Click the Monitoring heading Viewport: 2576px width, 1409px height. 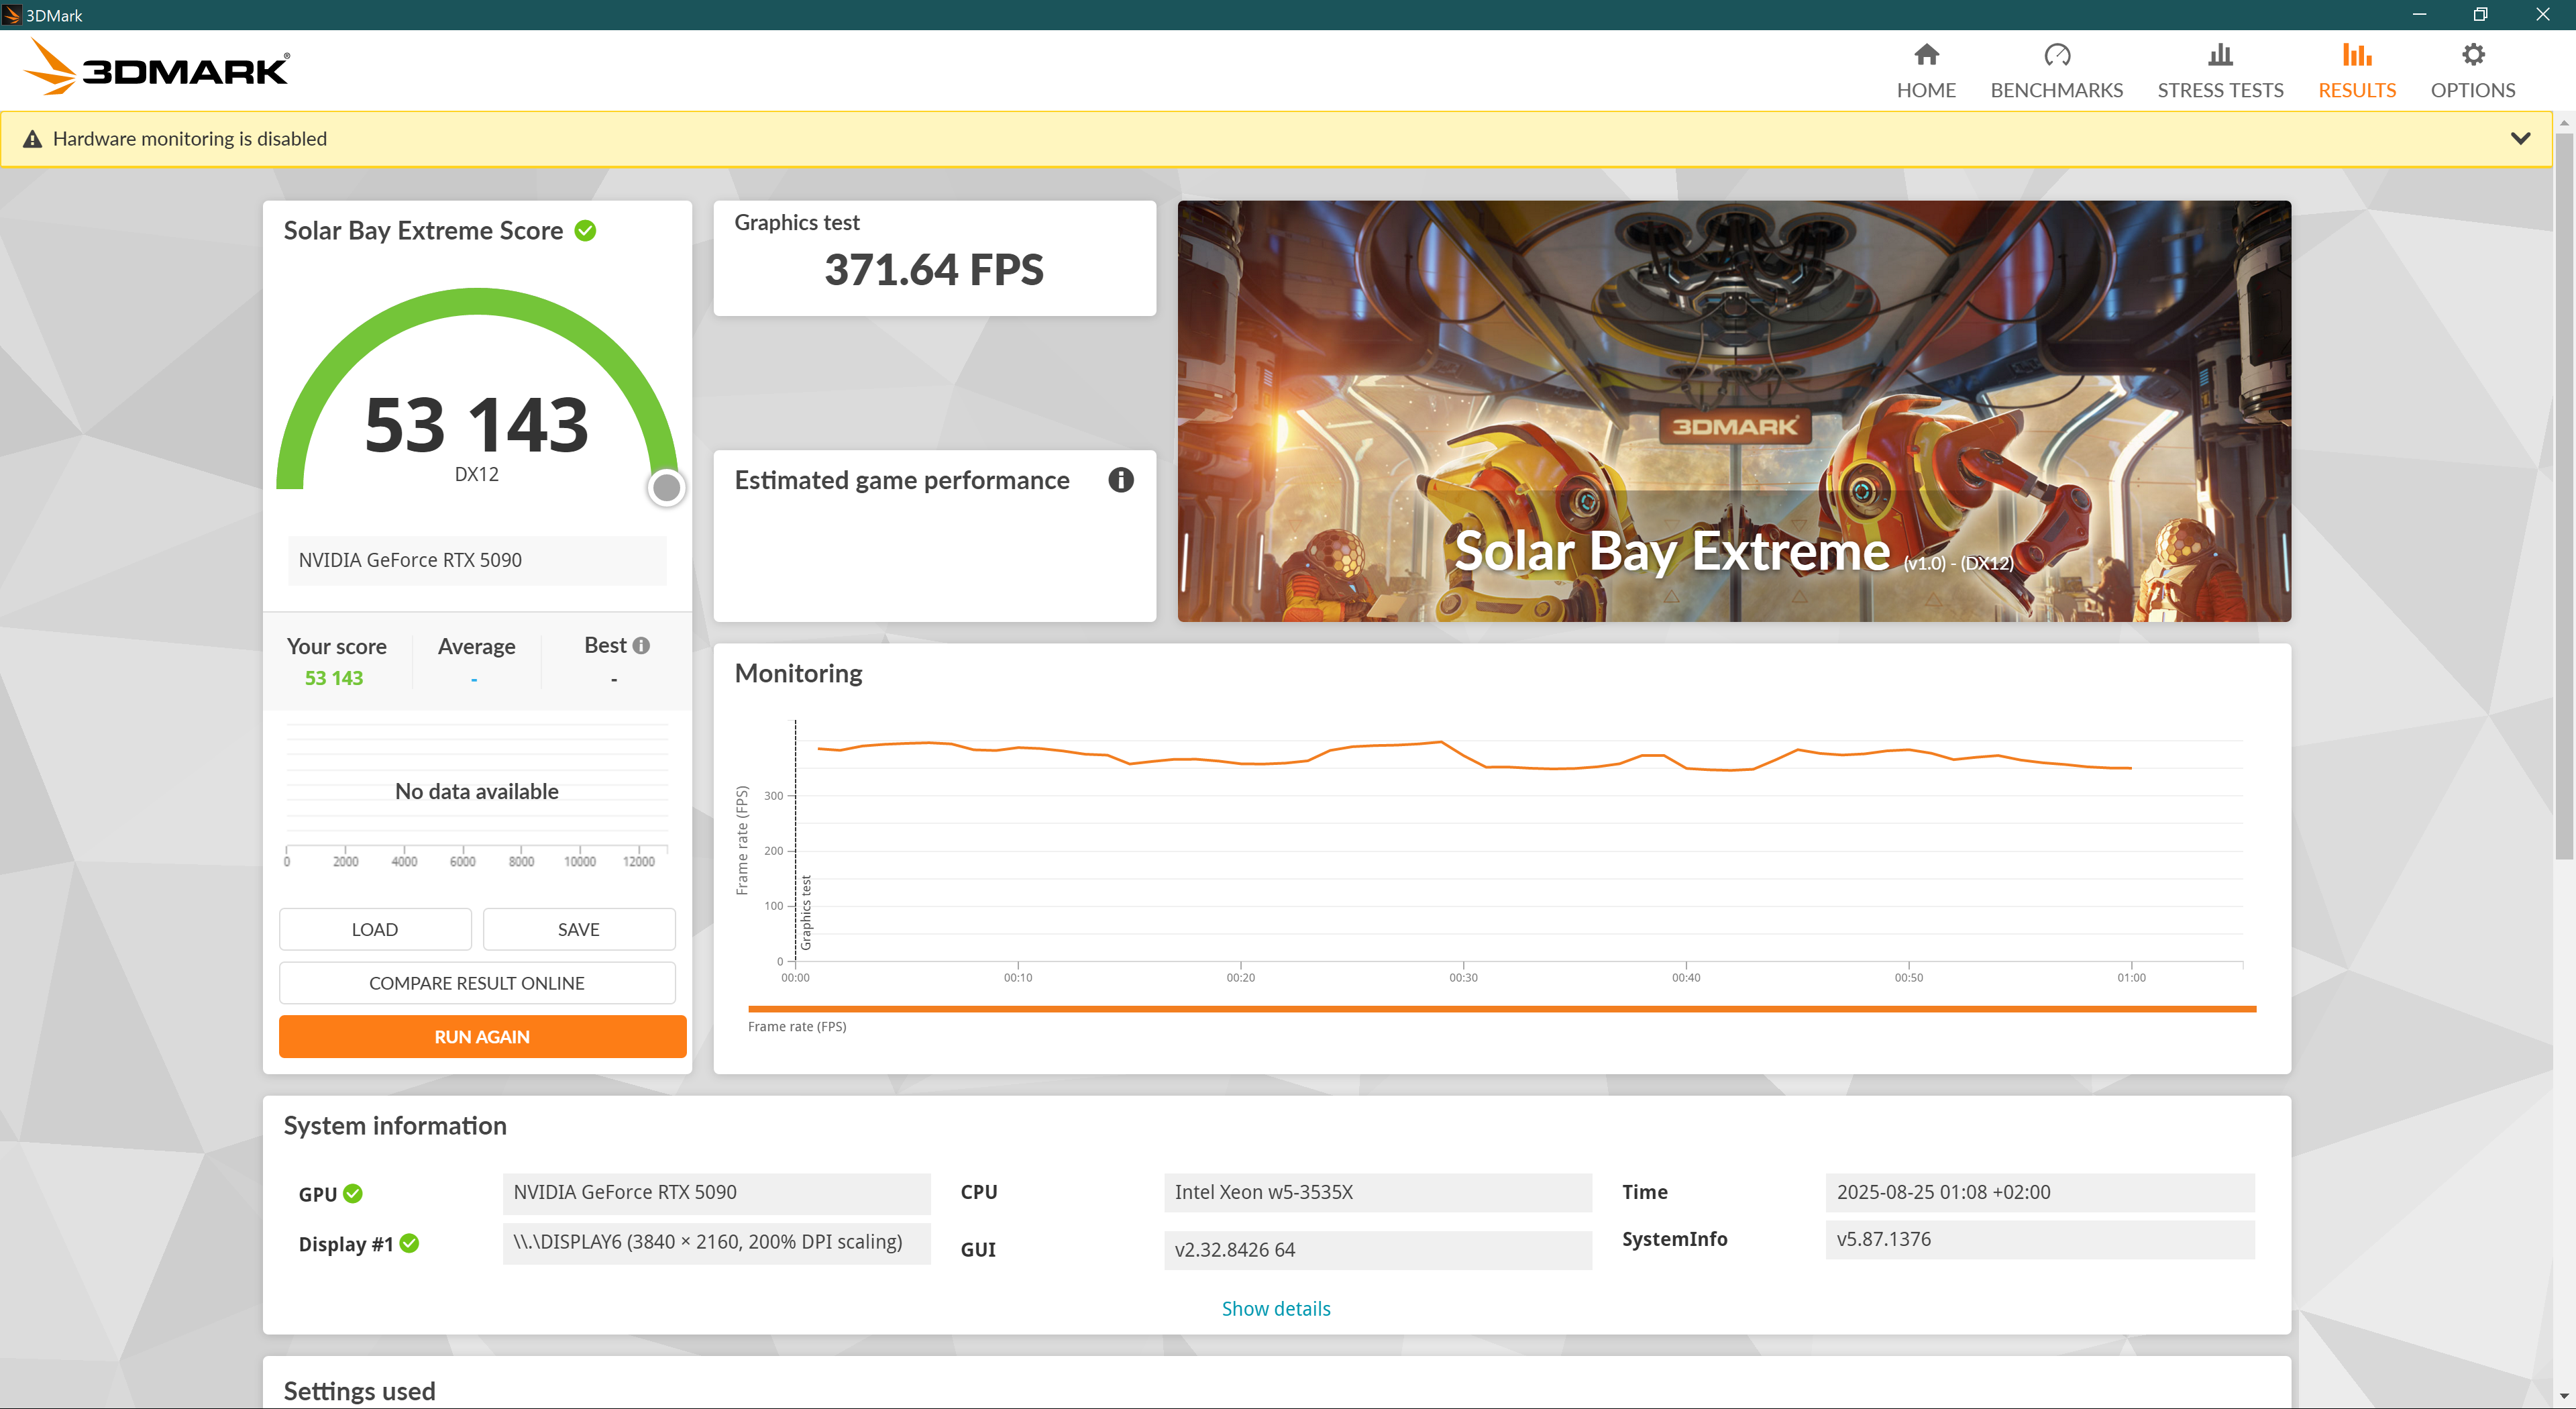pyautogui.click(x=798, y=673)
